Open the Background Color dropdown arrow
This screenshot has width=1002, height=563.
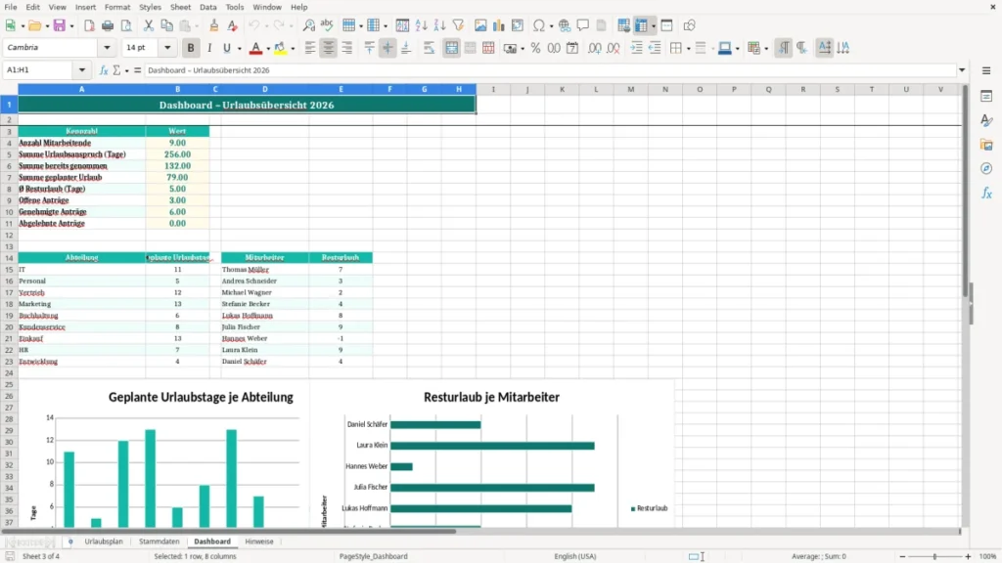click(293, 49)
